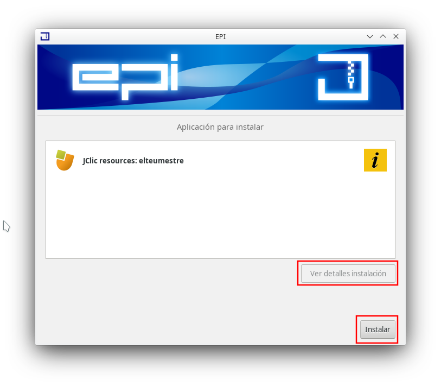Image resolution: width=441 pixels, height=387 pixels.
Task: Click the glowing epi logo text in banner
Action: click(125, 77)
